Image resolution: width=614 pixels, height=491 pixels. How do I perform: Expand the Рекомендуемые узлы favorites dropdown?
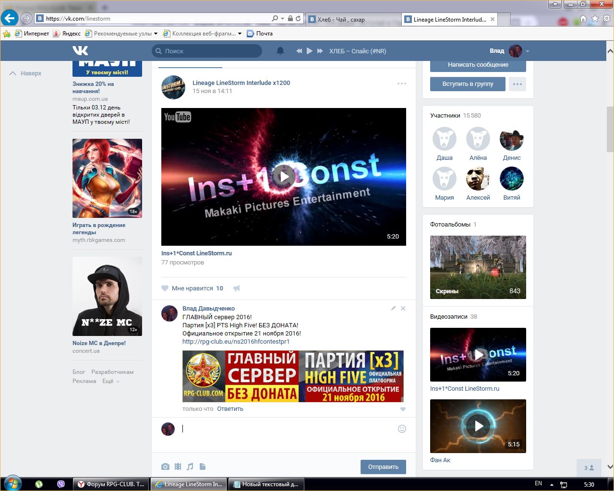pos(156,34)
